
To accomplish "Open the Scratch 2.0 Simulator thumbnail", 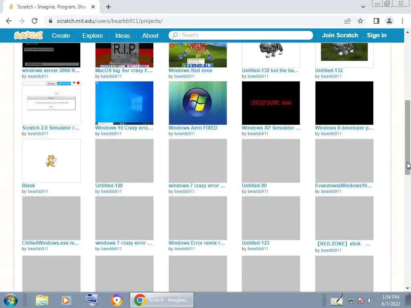I will coord(51,103).
